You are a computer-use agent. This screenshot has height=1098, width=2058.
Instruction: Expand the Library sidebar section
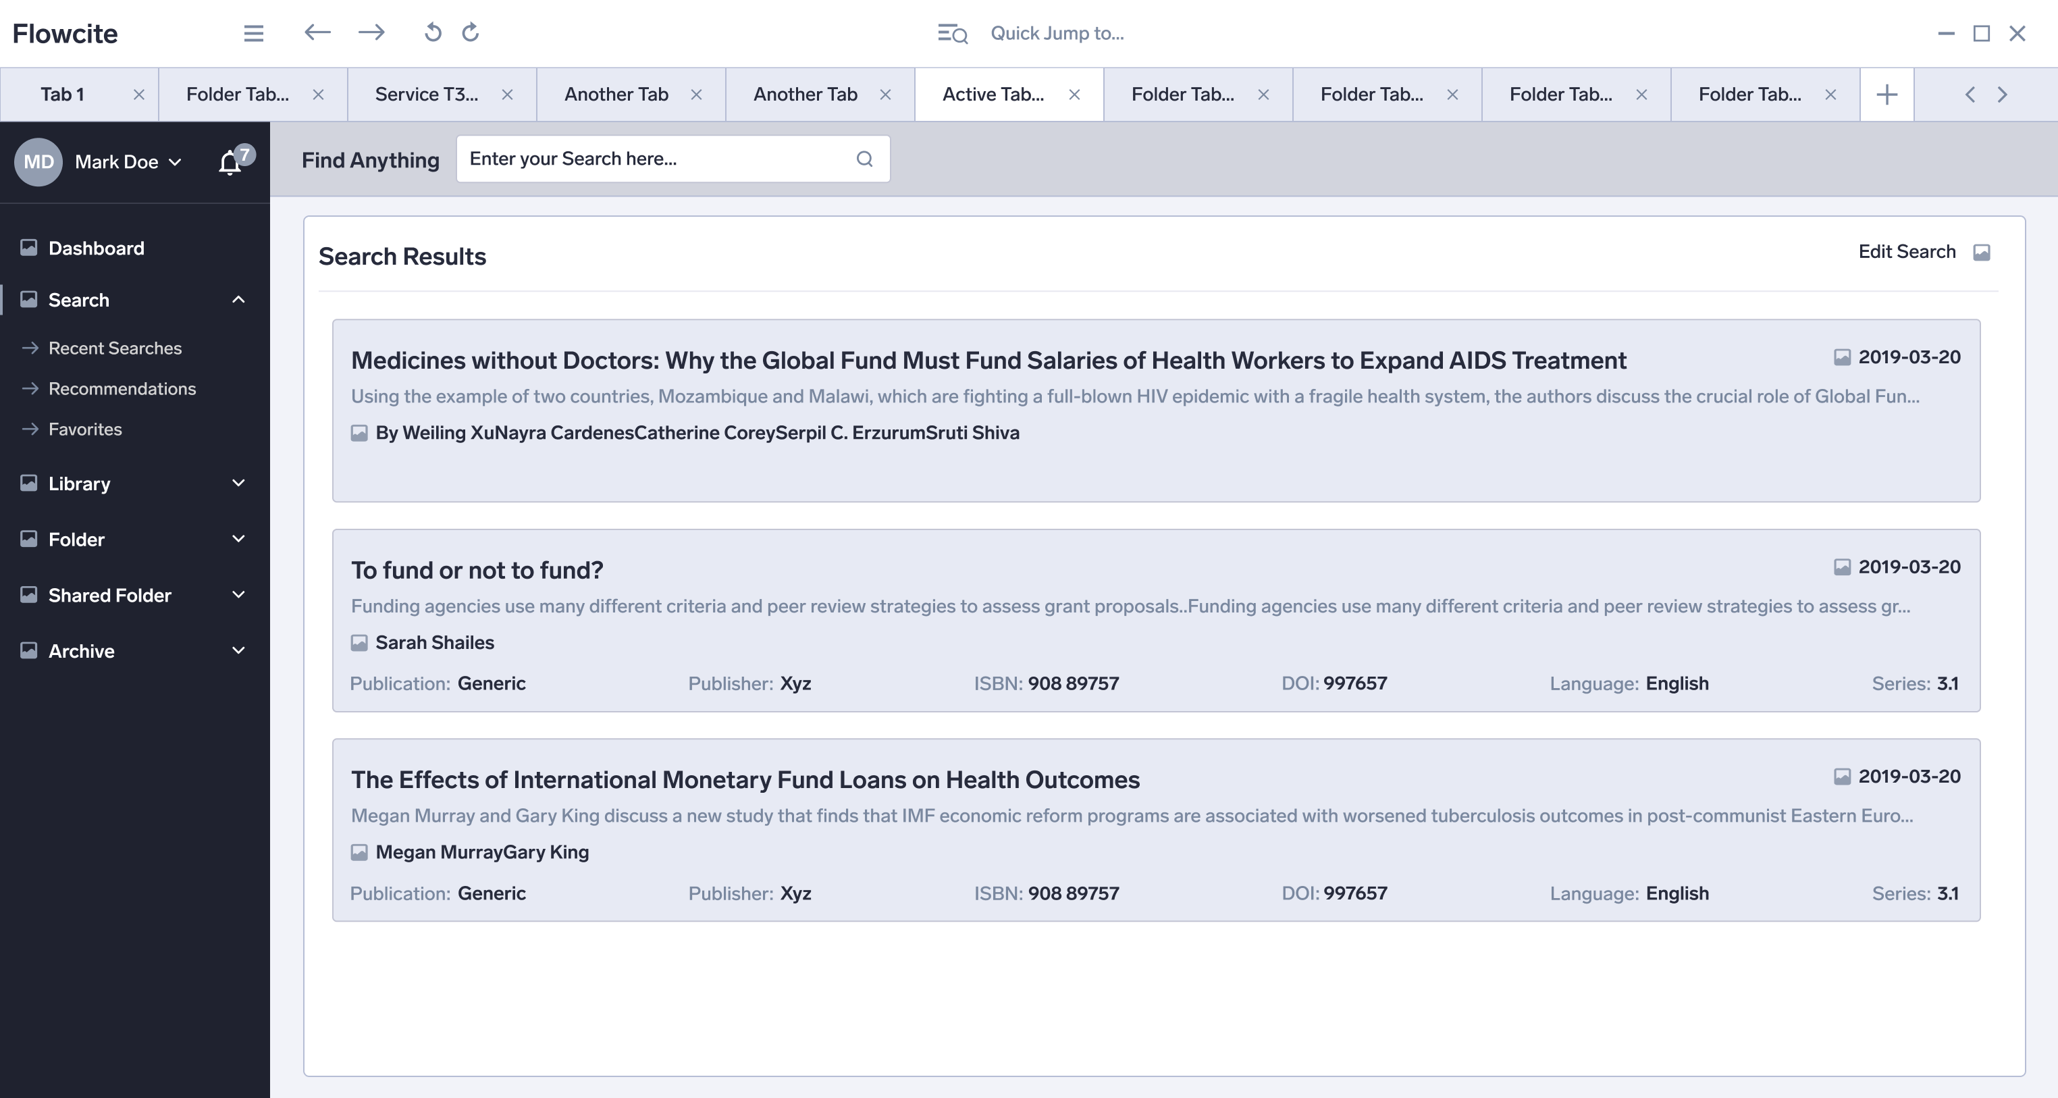tap(238, 483)
